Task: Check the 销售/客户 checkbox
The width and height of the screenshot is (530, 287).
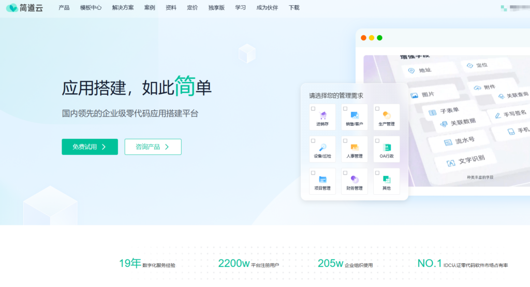Action: coord(345,109)
